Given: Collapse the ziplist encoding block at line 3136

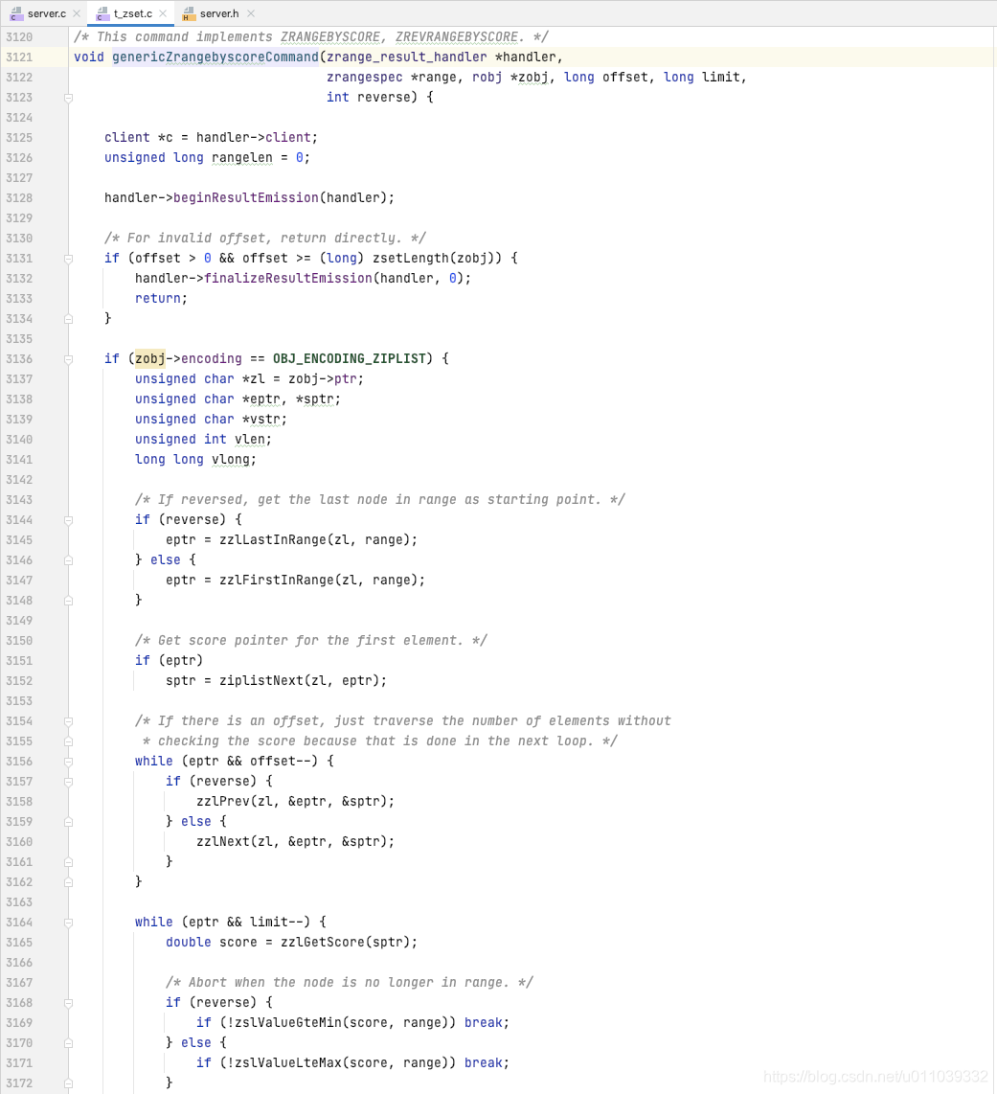Looking at the screenshot, I should tap(68, 359).
